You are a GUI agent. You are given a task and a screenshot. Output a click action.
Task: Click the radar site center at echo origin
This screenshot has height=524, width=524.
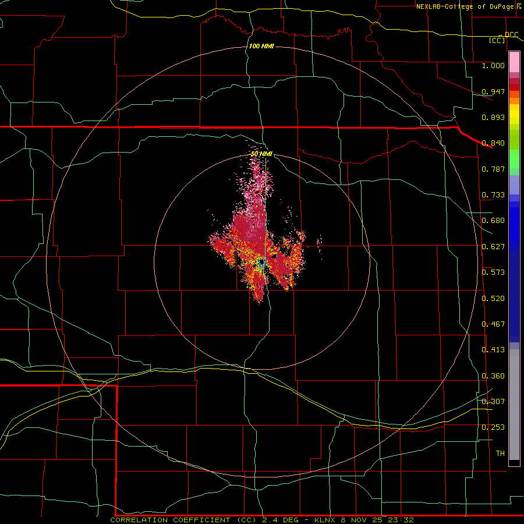(261, 263)
